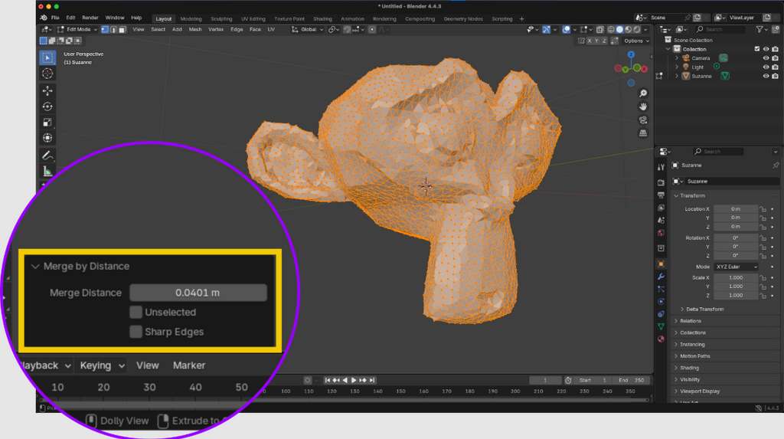Add a new workspace with plus
Screen dimensions: 784x439
[x=522, y=19]
